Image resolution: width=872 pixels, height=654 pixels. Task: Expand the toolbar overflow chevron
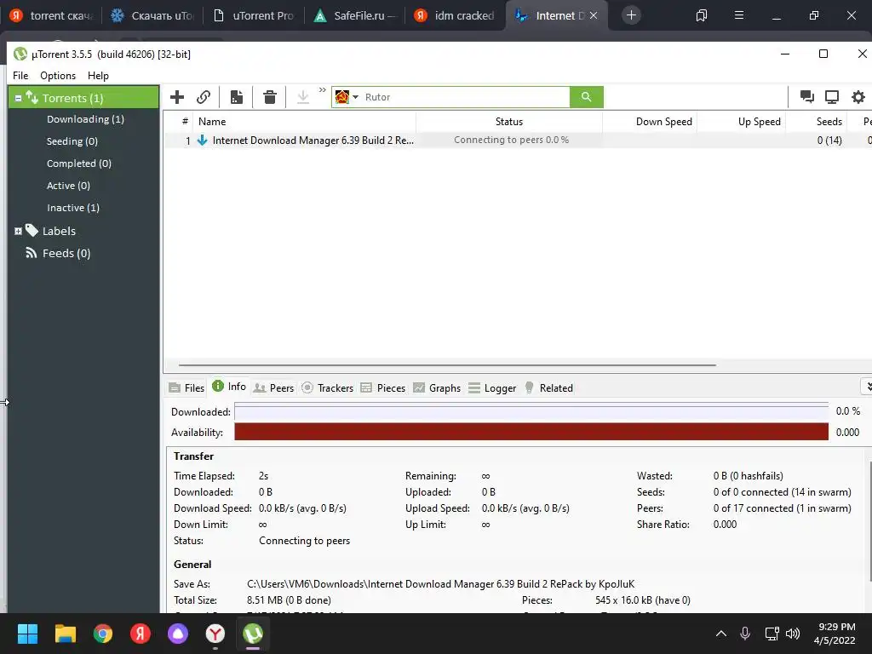pos(323,90)
